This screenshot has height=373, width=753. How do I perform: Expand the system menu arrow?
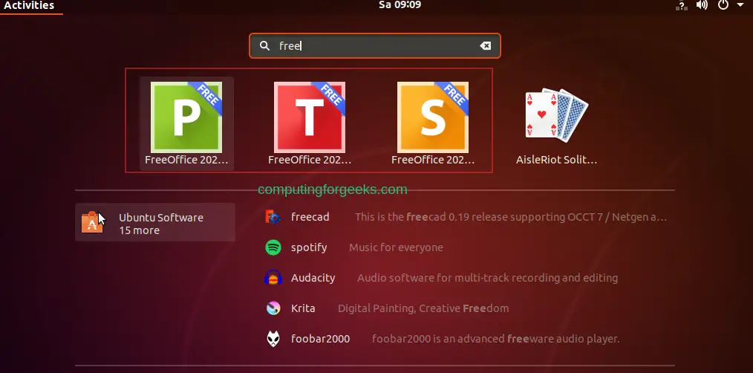(x=739, y=5)
